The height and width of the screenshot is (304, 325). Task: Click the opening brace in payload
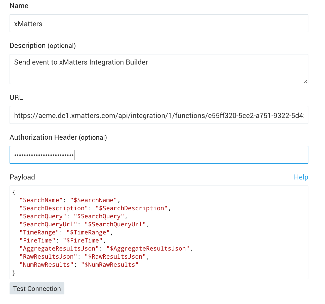(14, 192)
